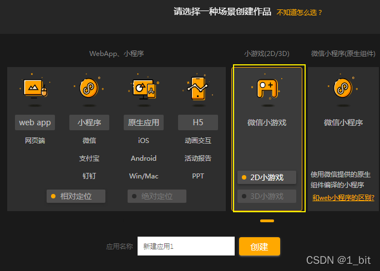380x271 pixels.
Task: Click the 微信小程序(原生组件) category heading
Action: [343, 54]
